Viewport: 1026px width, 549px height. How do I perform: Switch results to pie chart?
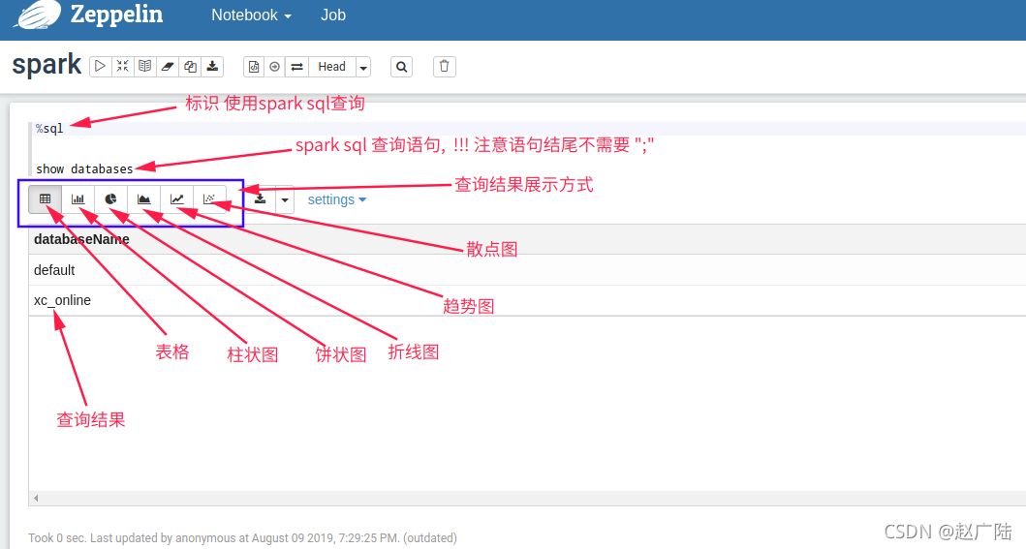pyautogui.click(x=111, y=199)
